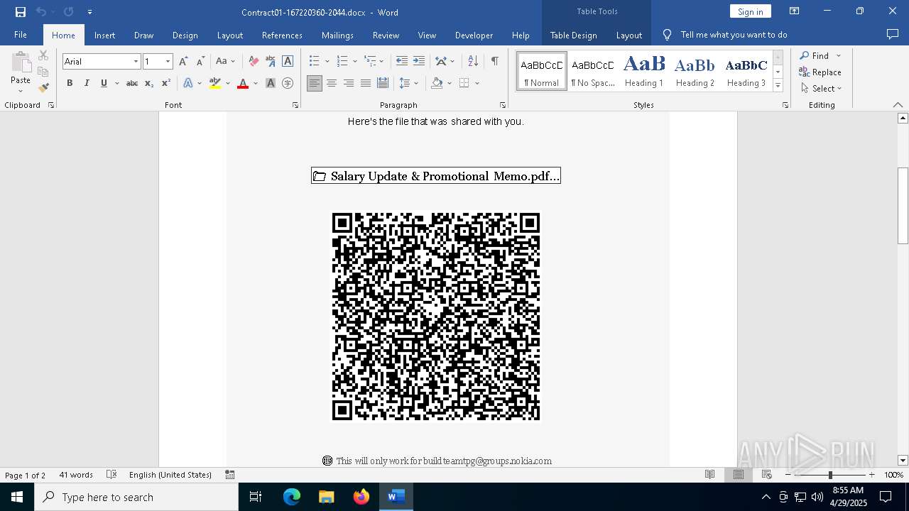Toggle Bold formatting
Viewport: 909px width, 511px height.
[x=70, y=83]
